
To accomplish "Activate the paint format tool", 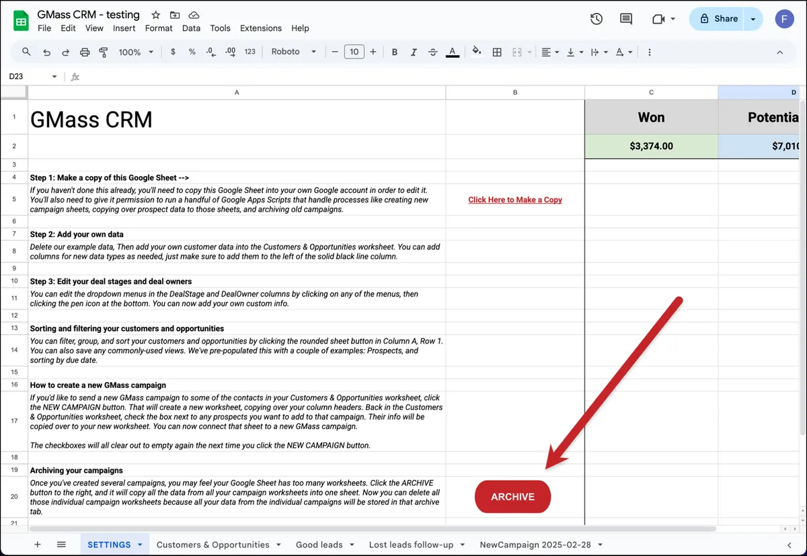I will [x=104, y=52].
